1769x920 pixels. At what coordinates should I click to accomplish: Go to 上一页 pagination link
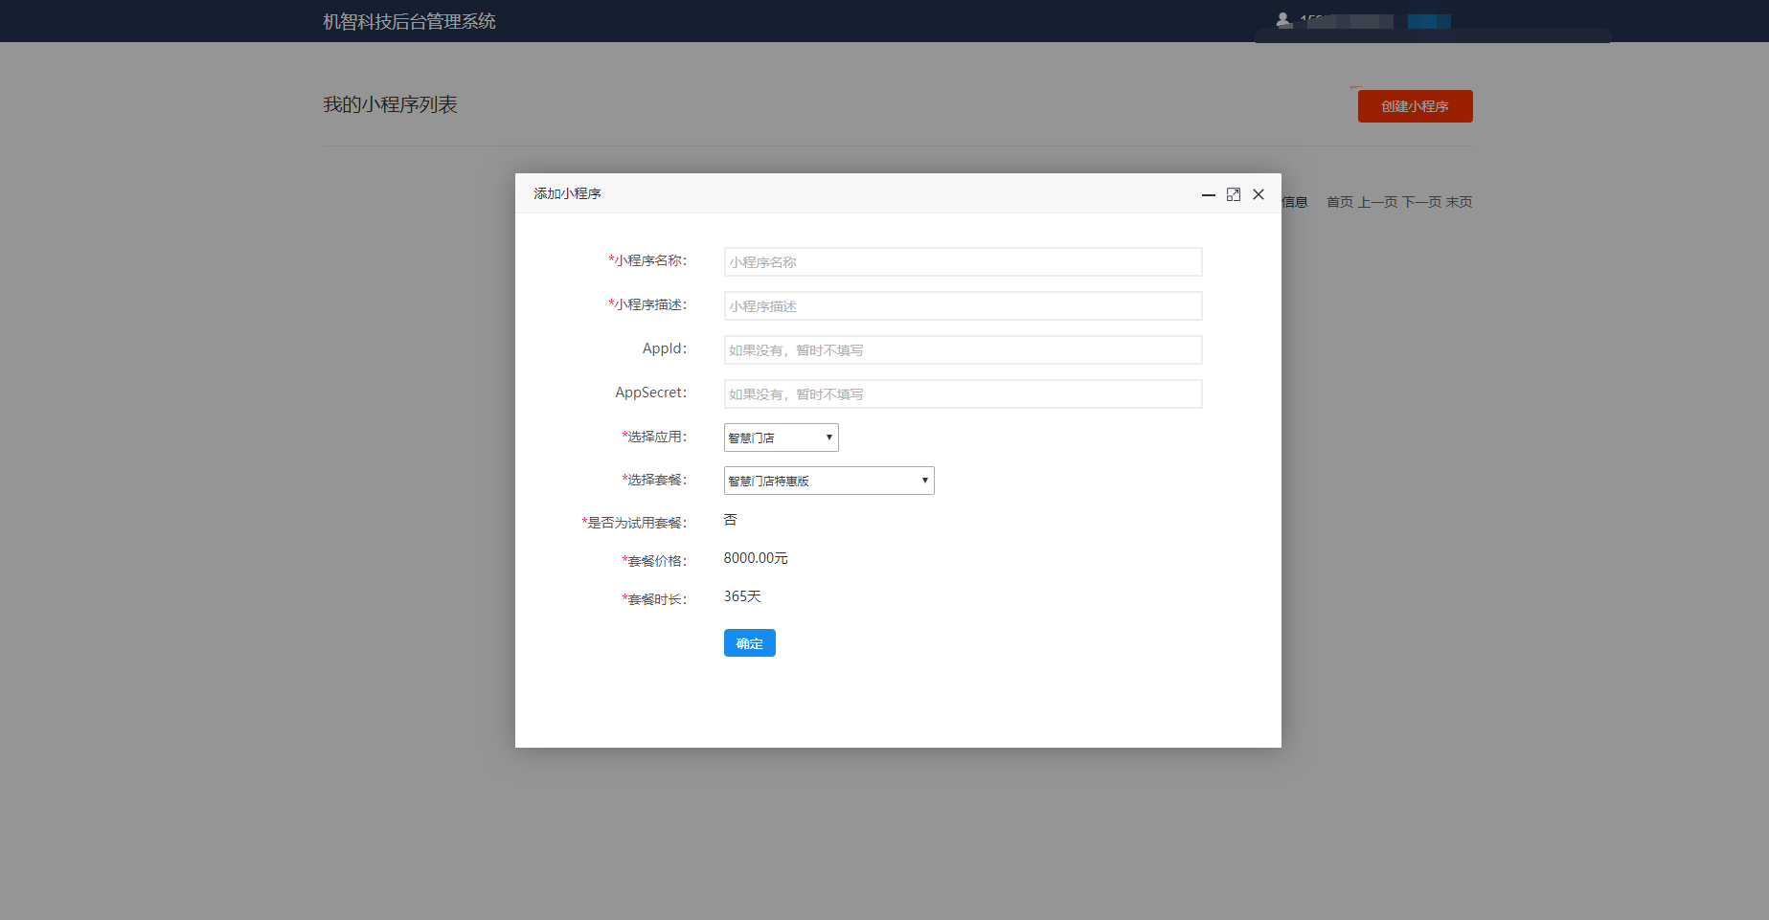[1377, 202]
